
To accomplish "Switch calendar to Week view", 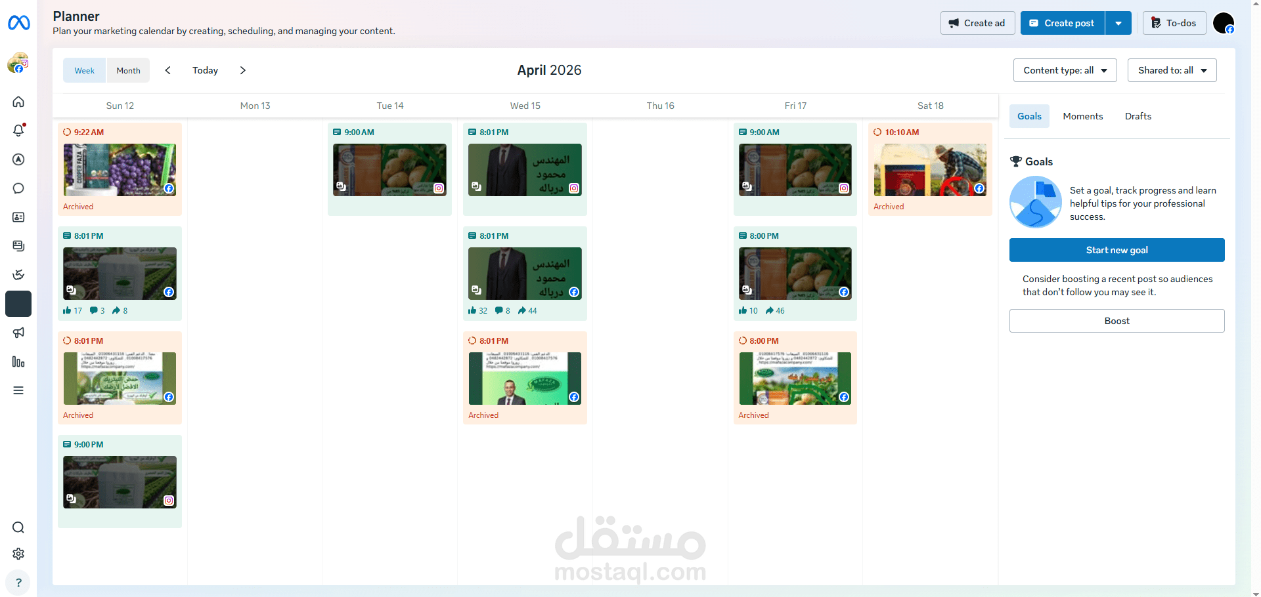I will (85, 70).
